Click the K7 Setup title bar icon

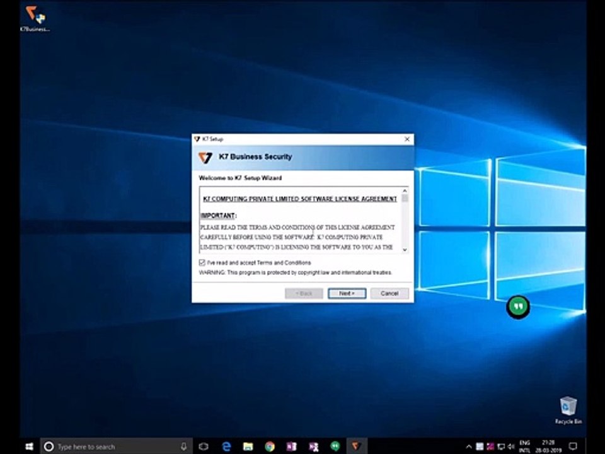coord(197,139)
